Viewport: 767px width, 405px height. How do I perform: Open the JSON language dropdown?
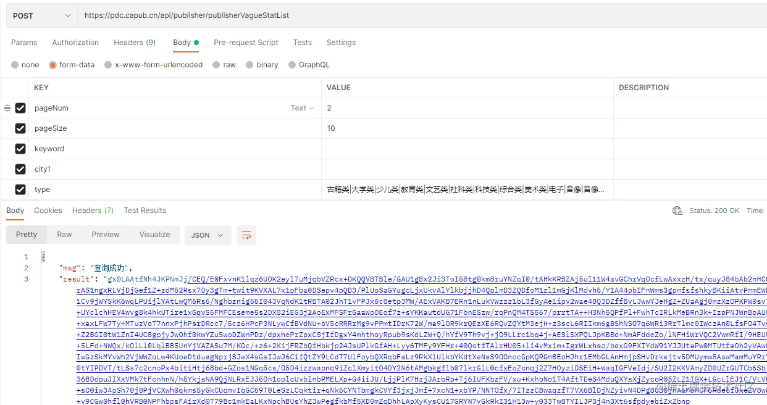[x=207, y=235]
